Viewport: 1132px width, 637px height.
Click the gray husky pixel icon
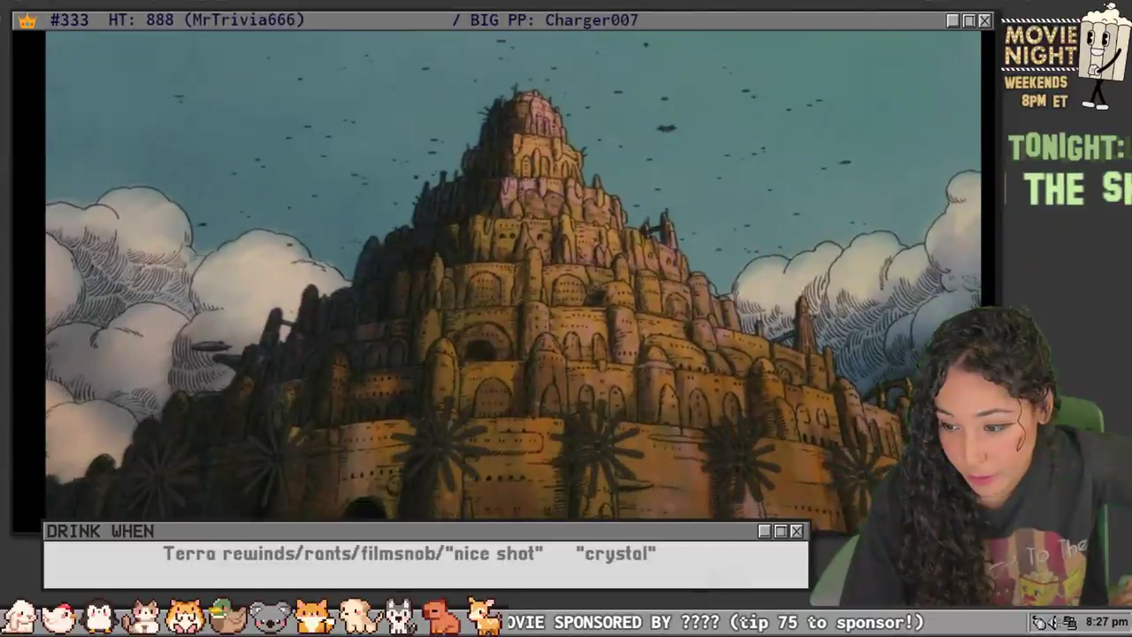pyautogui.click(x=400, y=618)
